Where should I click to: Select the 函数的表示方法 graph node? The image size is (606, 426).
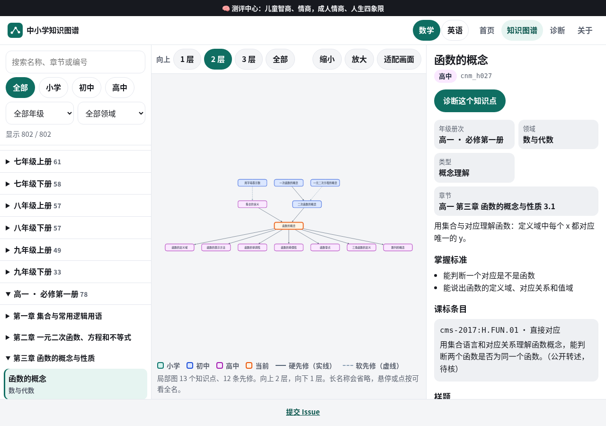[x=216, y=248]
